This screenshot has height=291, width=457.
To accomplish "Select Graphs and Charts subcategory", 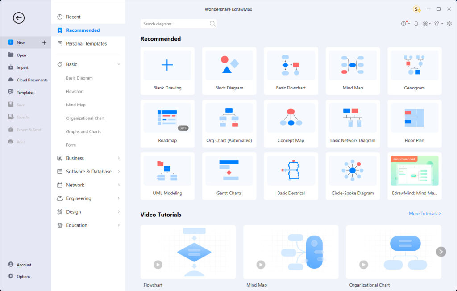I will coord(83,131).
